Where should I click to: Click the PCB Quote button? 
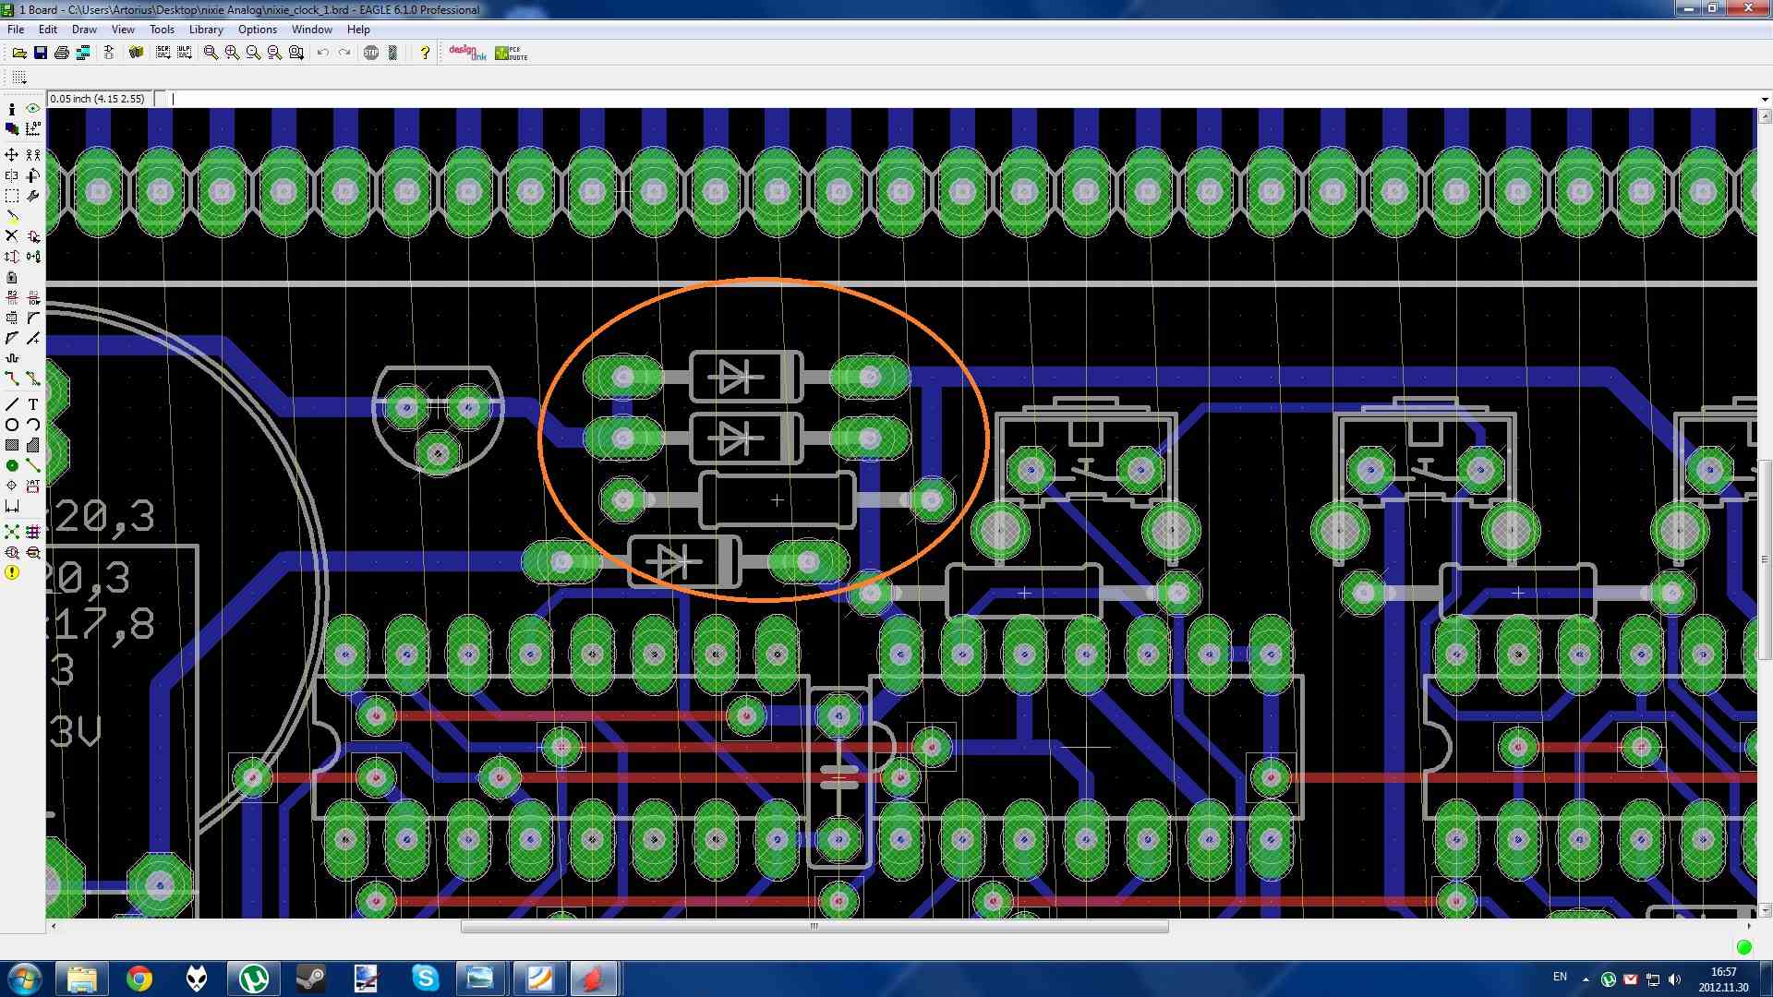pos(511,53)
